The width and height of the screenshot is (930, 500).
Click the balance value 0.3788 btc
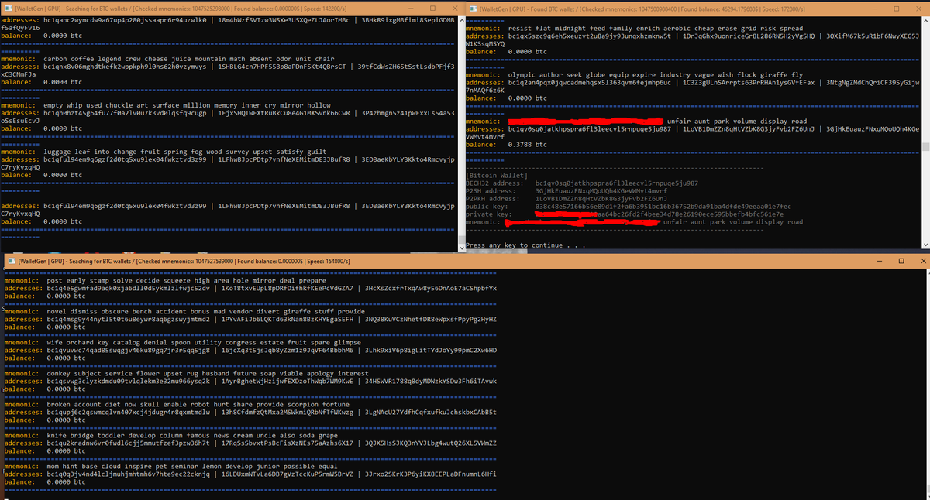pyautogui.click(x=528, y=144)
